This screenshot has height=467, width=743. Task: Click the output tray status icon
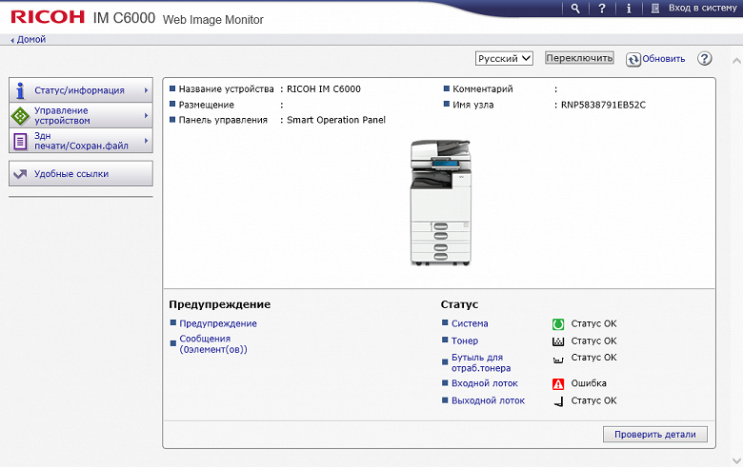pyautogui.click(x=559, y=401)
